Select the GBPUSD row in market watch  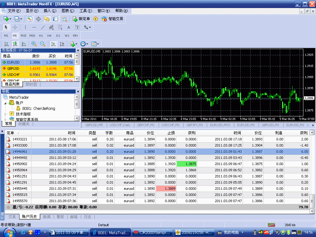[x=13, y=69]
